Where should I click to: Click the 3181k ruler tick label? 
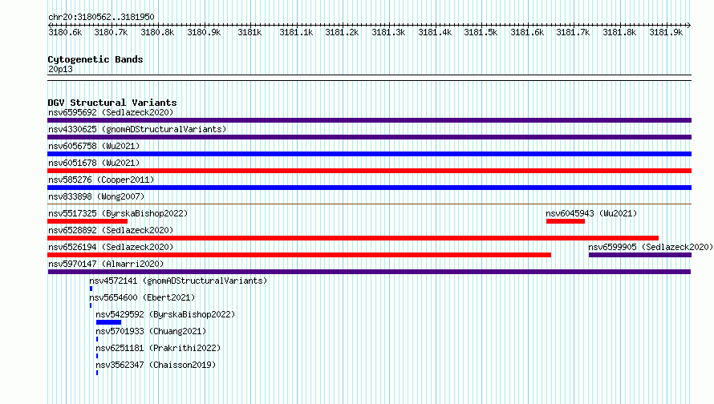250,32
